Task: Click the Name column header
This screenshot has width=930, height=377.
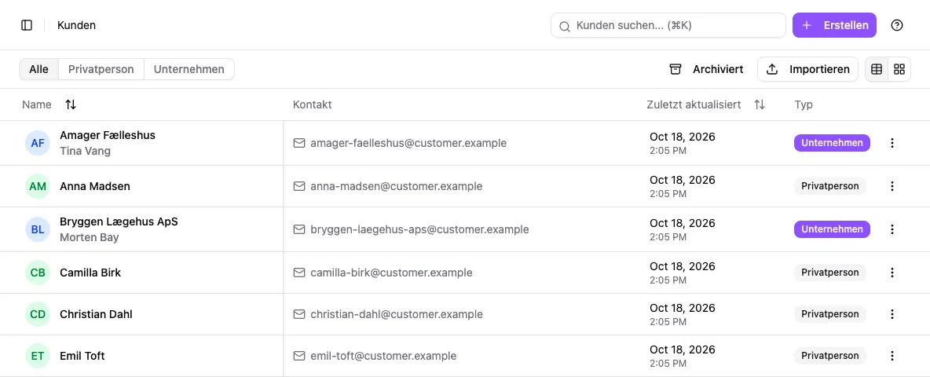Action: point(37,104)
